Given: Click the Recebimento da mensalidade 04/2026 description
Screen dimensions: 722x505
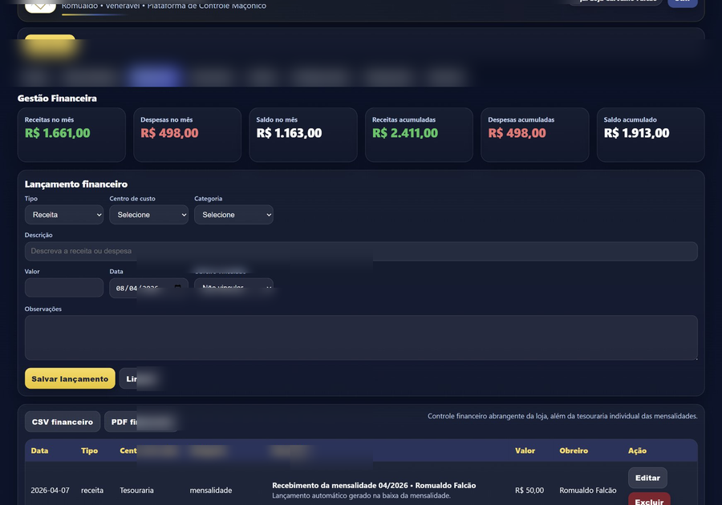Looking at the screenshot, I should pyautogui.click(x=374, y=485).
